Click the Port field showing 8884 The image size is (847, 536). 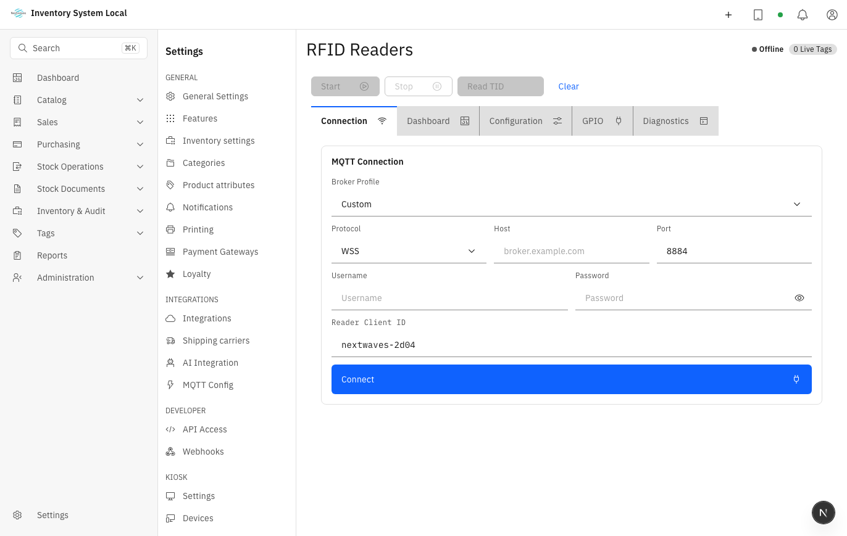[x=734, y=251]
